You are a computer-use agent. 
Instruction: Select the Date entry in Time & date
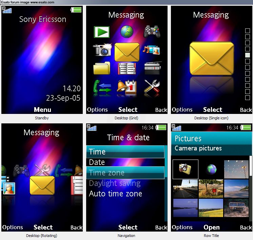[125, 162]
